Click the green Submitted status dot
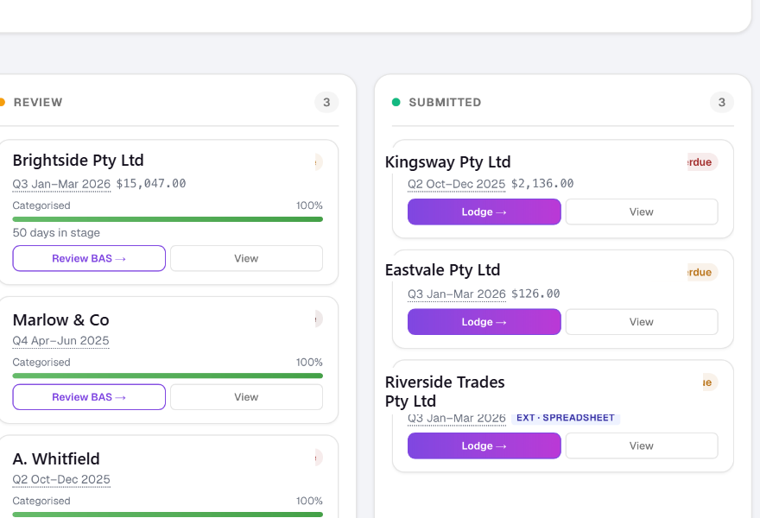 click(x=396, y=102)
